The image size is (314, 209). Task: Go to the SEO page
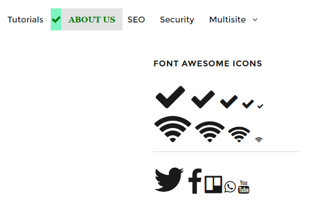point(136,20)
